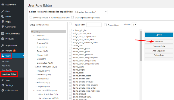The image size is (174, 100).
Task: Click the Rename Role button
Action: pos(159,46)
